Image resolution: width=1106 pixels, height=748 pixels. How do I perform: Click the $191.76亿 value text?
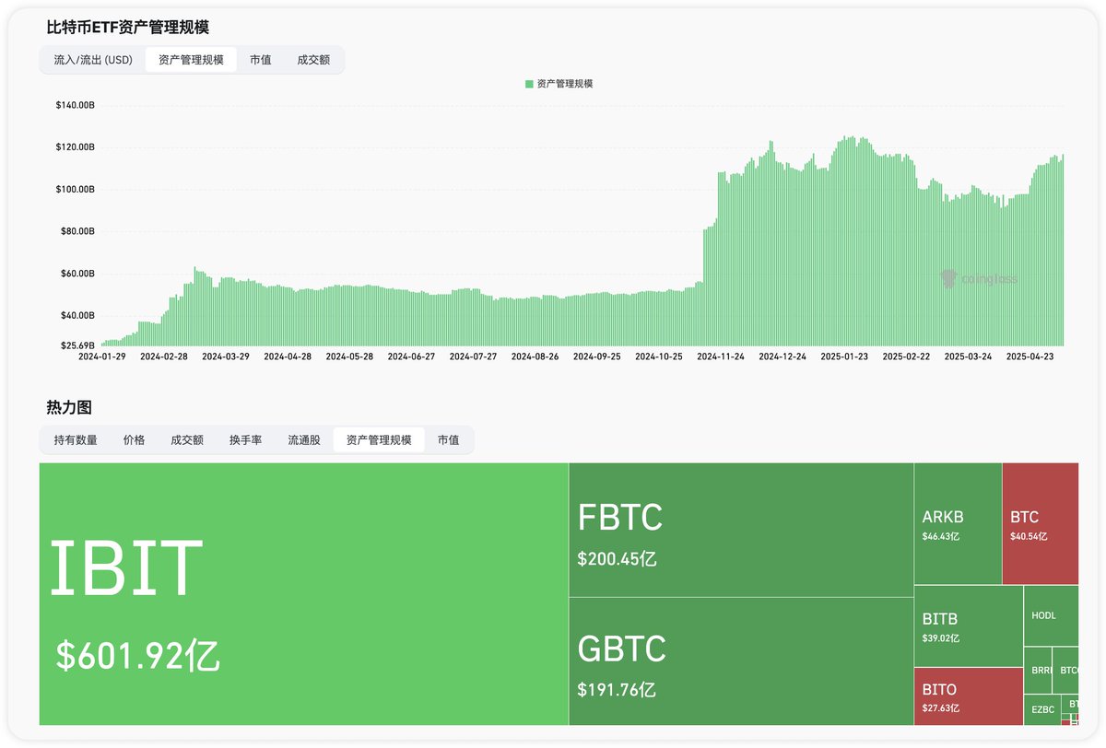(618, 689)
